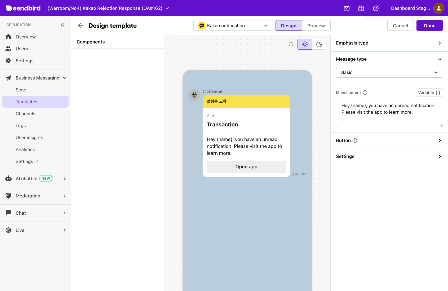Click the Business Messaging paper plane icon

[8, 78]
